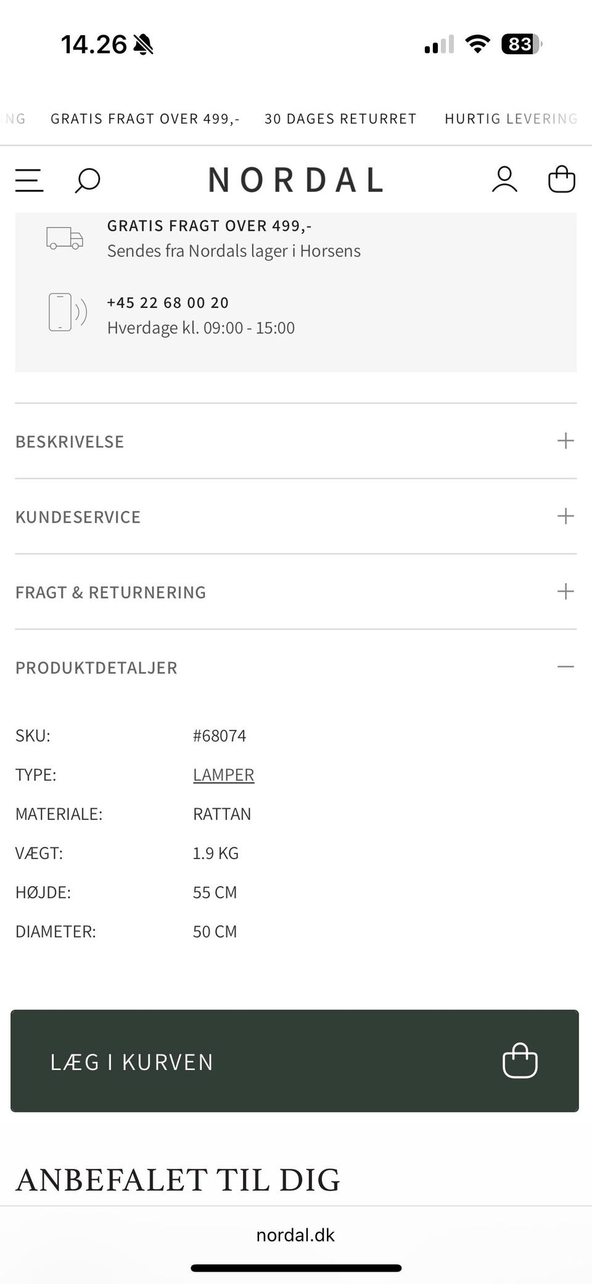This screenshot has width=592, height=1284.
Task: Tap the nordal.dk address bar
Action: [295, 1235]
